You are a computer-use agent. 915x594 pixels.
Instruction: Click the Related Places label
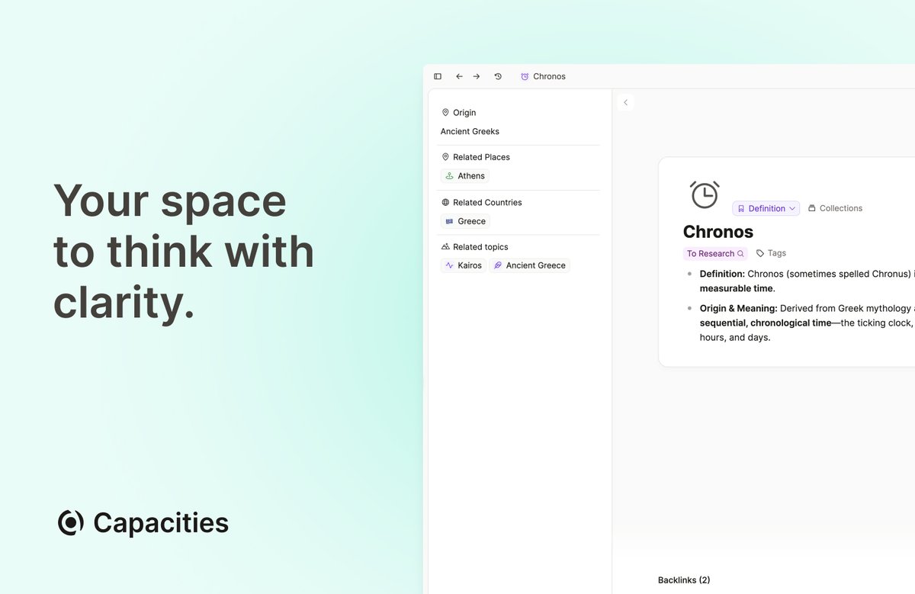tap(481, 157)
